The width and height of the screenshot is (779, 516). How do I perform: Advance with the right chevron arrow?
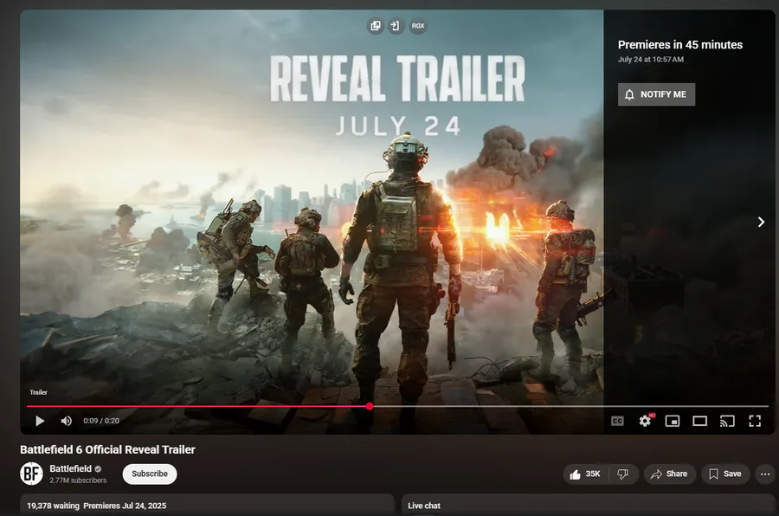(x=761, y=222)
